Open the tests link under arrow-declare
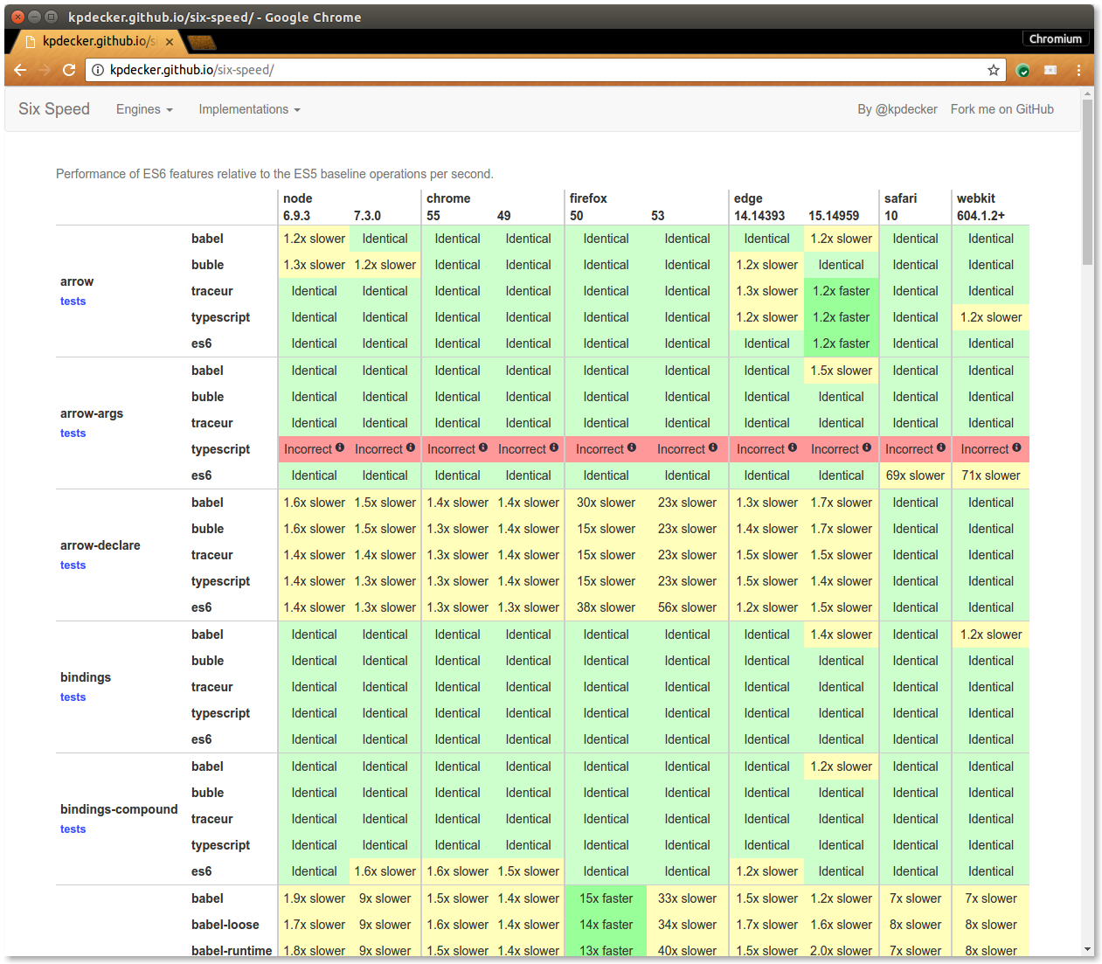Image resolution: width=1102 pixels, height=964 pixels. pos(73,565)
